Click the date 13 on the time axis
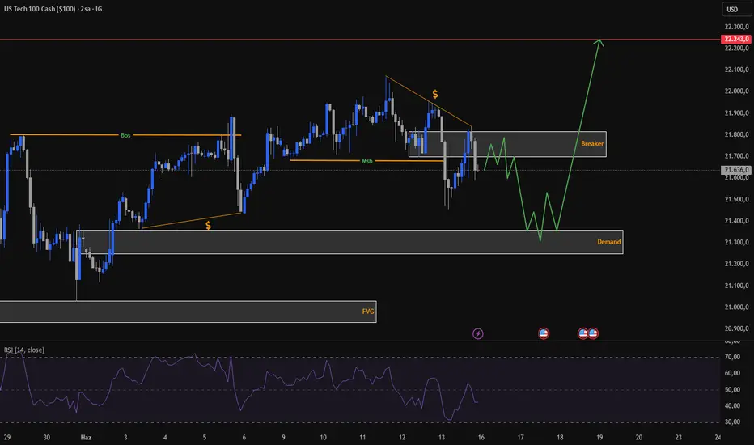Image resolution: width=754 pixels, height=445 pixels. [442, 437]
